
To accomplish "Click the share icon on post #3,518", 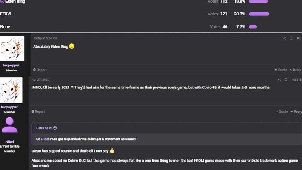I will pyautogui.click(x=279, y=80).
